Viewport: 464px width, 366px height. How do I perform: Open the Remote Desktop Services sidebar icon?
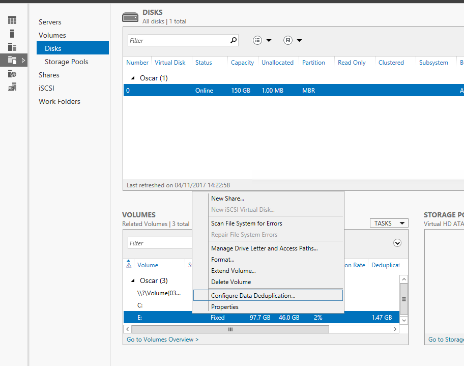(12, 87)
